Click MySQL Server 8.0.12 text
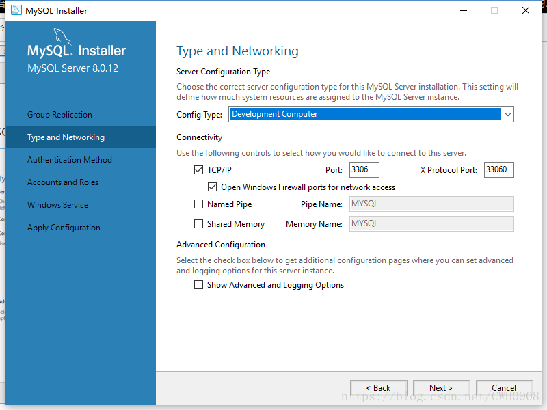This screenshot has width=547, height=410. [73, 68]
